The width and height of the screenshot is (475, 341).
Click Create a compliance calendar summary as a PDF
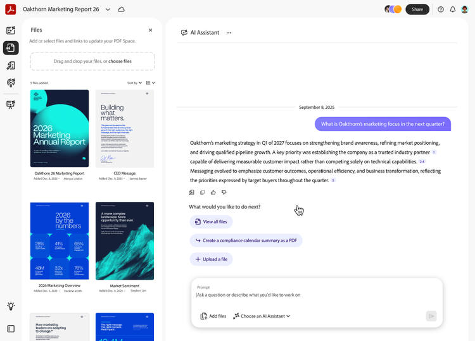tap(246, 240)
